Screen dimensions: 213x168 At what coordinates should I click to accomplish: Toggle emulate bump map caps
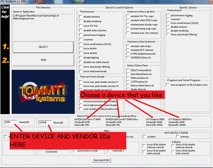[128, 28]
